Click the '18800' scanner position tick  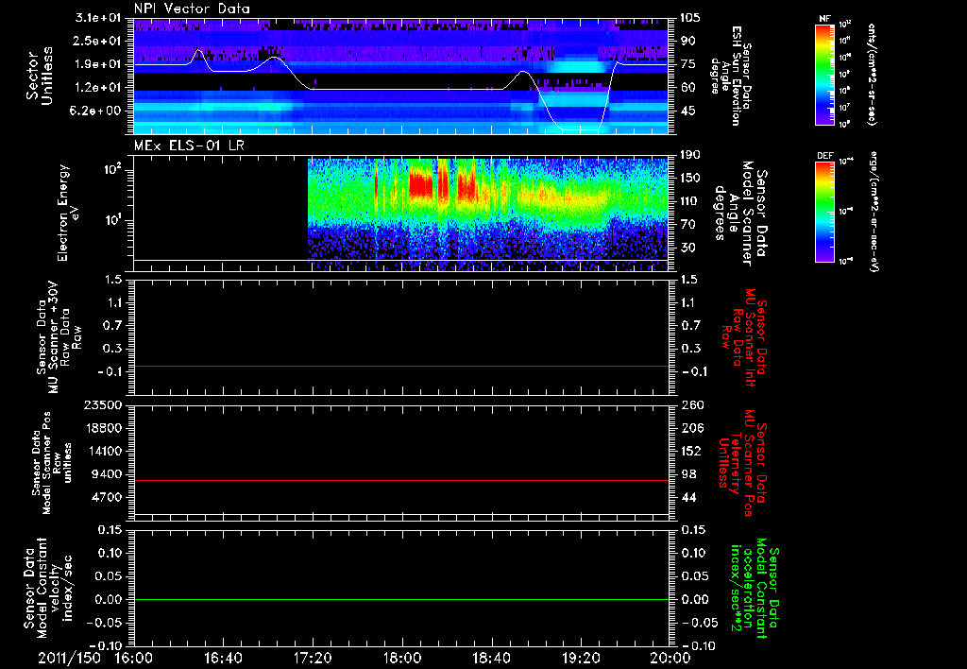click(x=102, y=428)
